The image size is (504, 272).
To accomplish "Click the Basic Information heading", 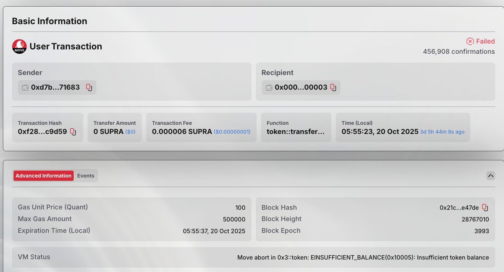I will [x=50, y=21].
